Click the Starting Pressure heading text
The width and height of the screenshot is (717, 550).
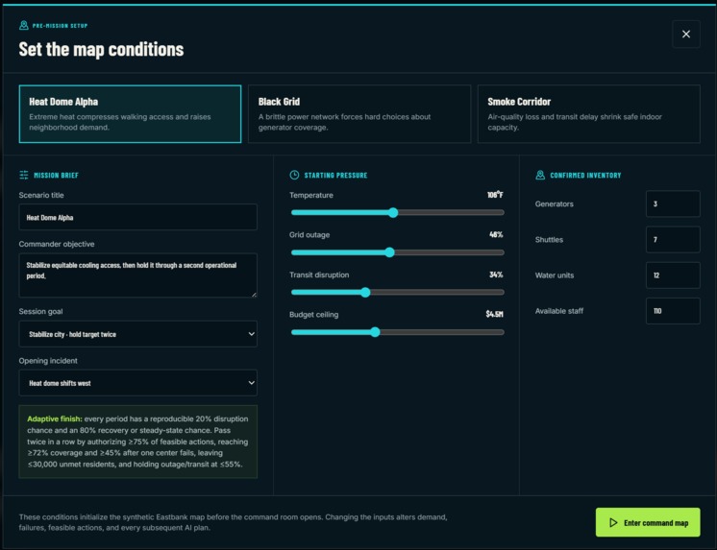click(335, 175)
